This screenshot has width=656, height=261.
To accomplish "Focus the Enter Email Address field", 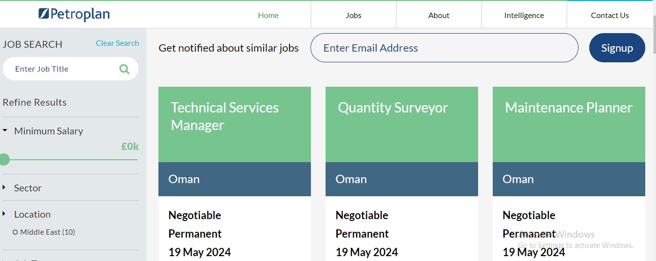I will tap(444, 48).
